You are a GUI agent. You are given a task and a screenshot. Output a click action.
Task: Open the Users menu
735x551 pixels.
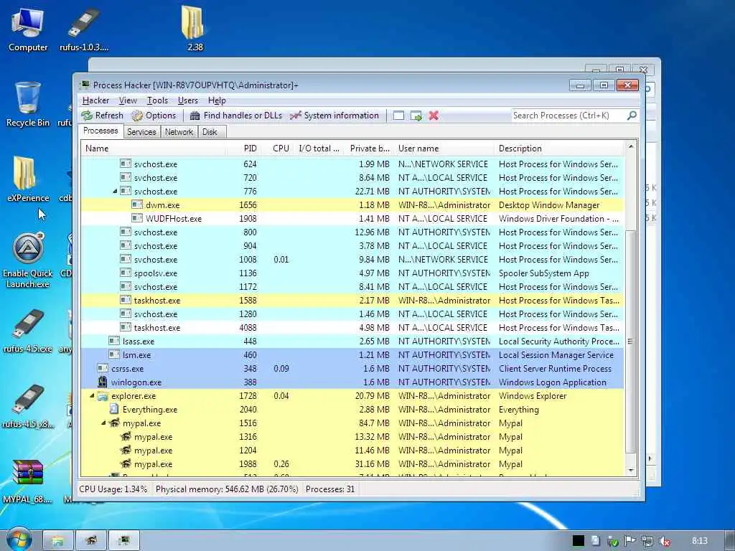click(187, 100)
